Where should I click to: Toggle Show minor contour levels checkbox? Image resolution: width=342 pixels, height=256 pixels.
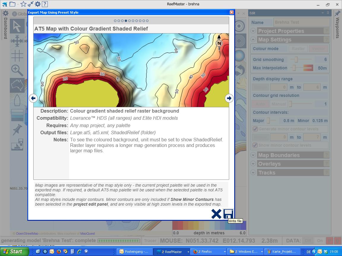[x=255, y=145]
